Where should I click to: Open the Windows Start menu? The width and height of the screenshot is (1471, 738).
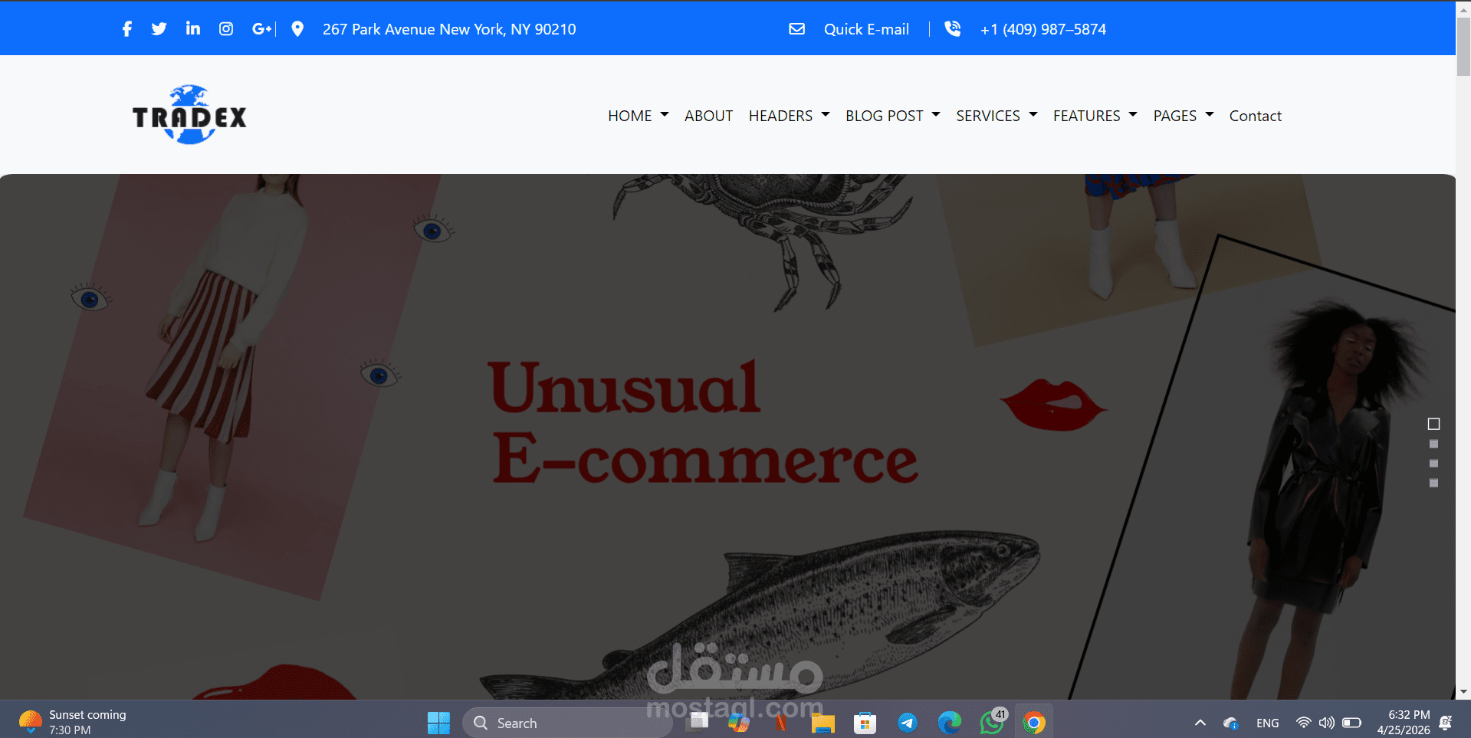[x=438, y=723]
